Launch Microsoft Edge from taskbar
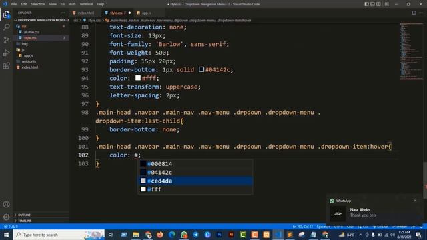The image size is (427, 240). tap(172, 235)
